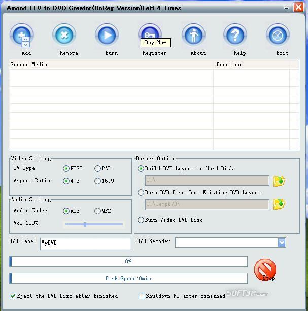Open Help with the question mark icon
Screen dimensions: 308x311
click(235, 36)
